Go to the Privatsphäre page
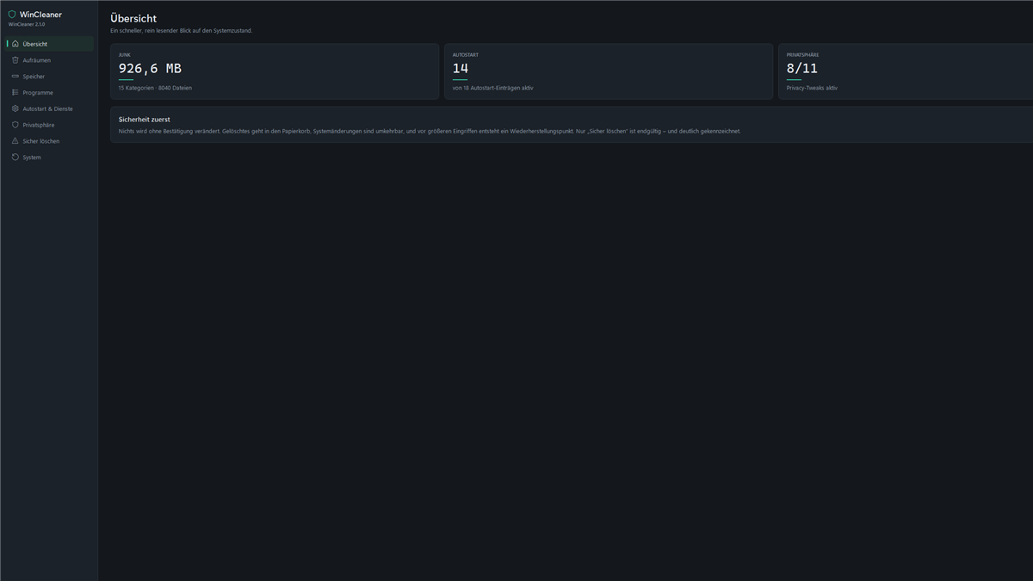1033x581 pixels. pos(50,125)
